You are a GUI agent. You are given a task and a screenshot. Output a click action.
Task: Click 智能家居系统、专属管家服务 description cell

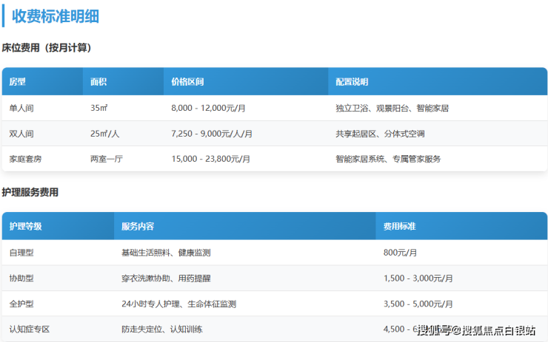pos(387,159)
